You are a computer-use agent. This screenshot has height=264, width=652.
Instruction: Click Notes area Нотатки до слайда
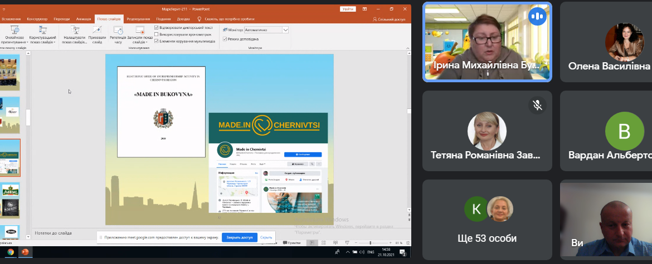pos(53,233)
